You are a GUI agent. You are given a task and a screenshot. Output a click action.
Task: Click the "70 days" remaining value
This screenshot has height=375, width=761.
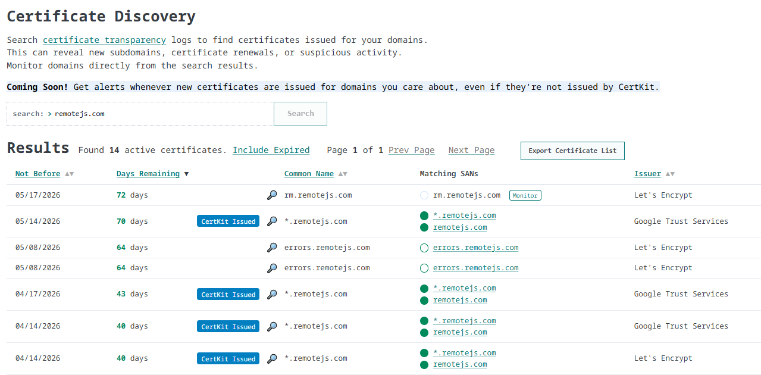(x=132, y=221)
